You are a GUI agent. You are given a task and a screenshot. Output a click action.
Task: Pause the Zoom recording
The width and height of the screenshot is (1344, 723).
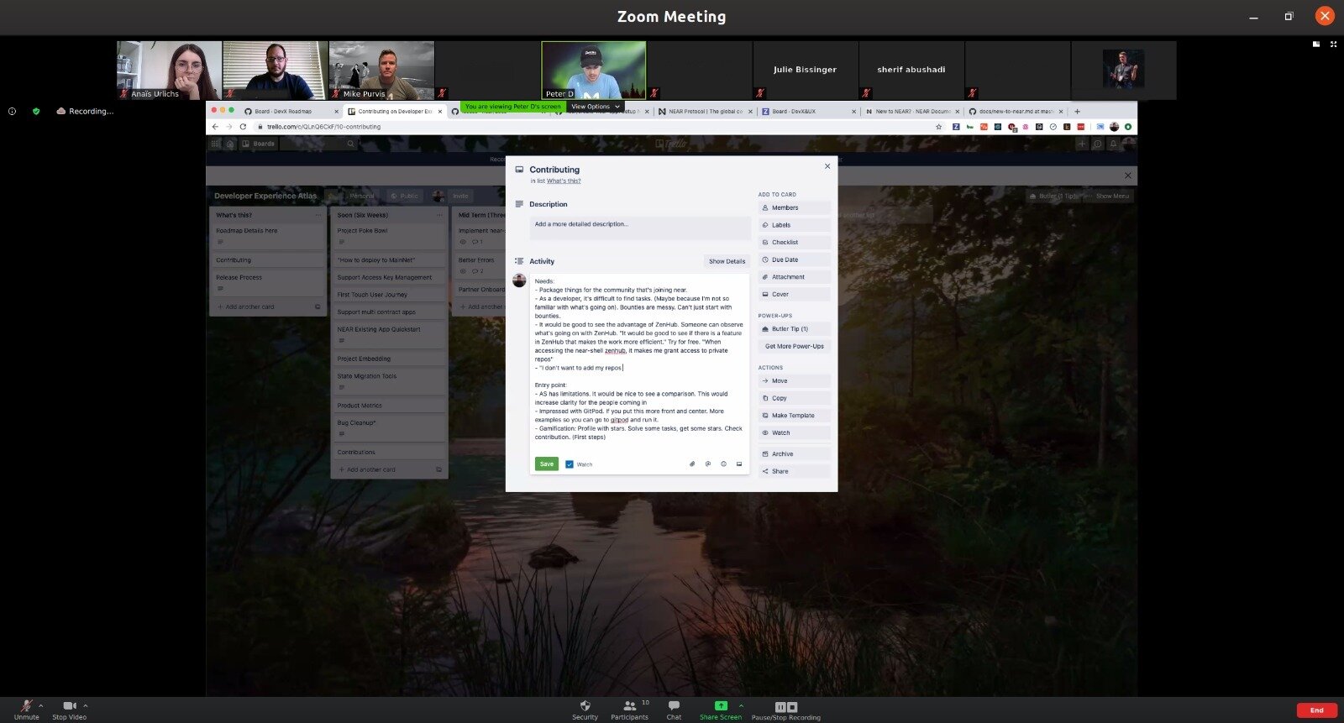coord(780,707)
